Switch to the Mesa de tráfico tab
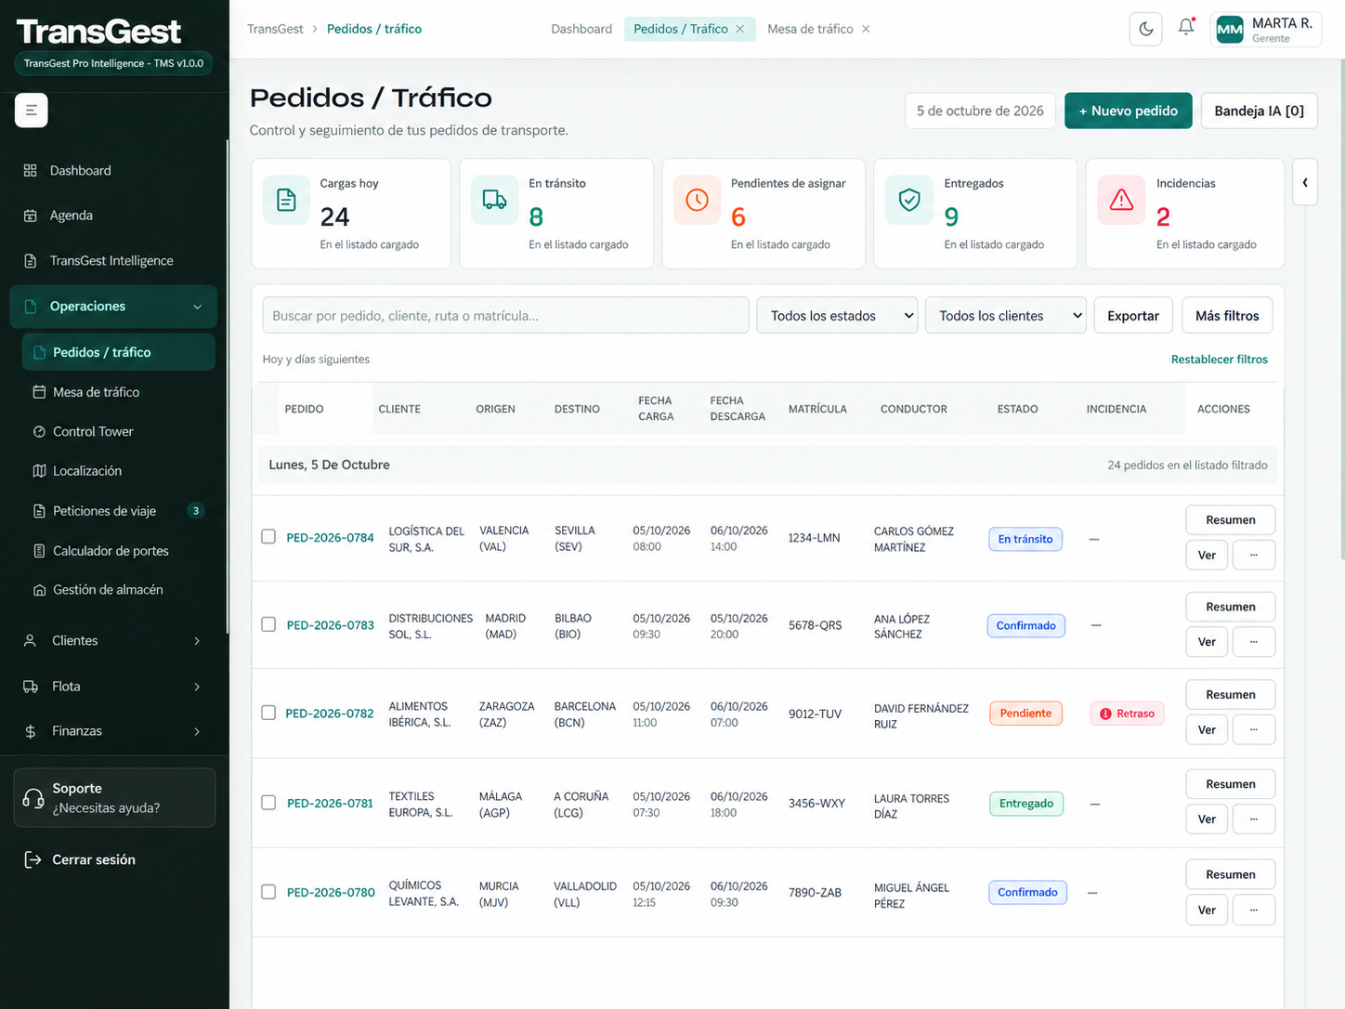 point(810,29)
